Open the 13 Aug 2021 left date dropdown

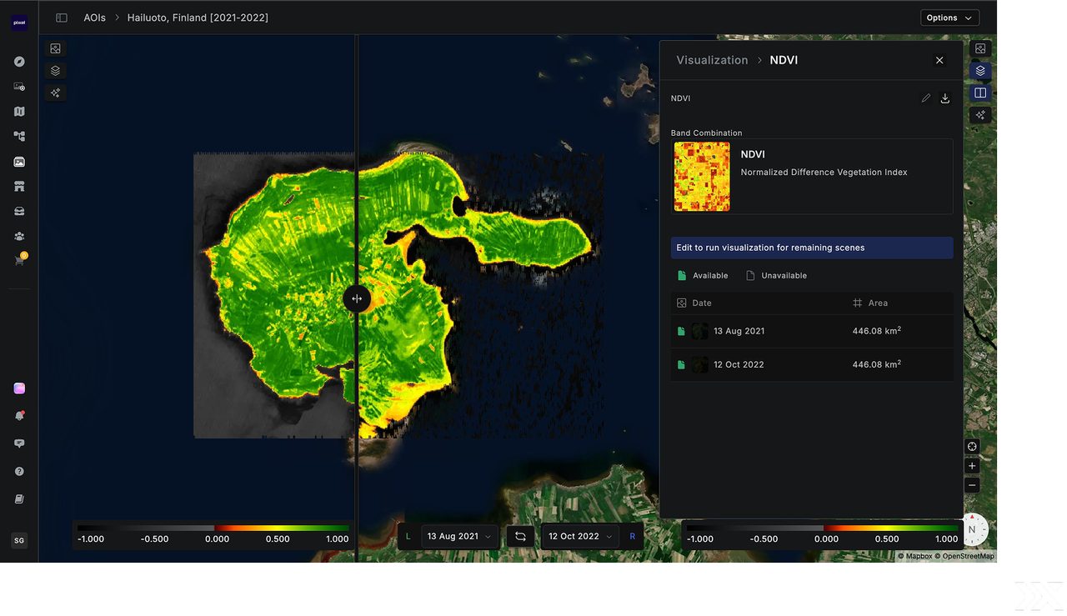click(x=459, y=537)
